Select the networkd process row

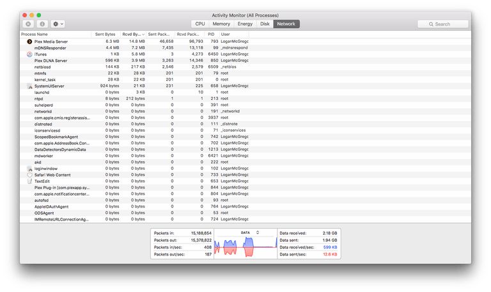[x=245, y=111]
